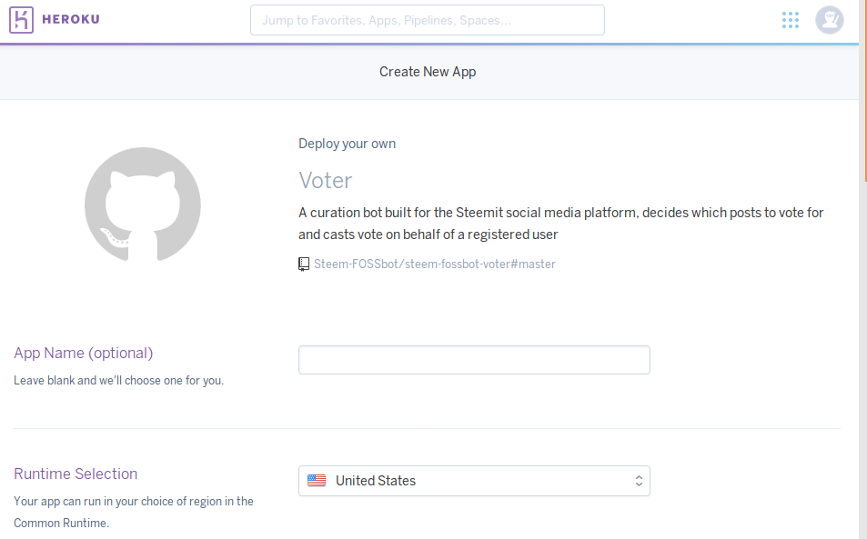Select the Heroku 'H' square icon
The height and width of the screenshot is (539, 867).
pyautogui.click(x=22, y=19)
